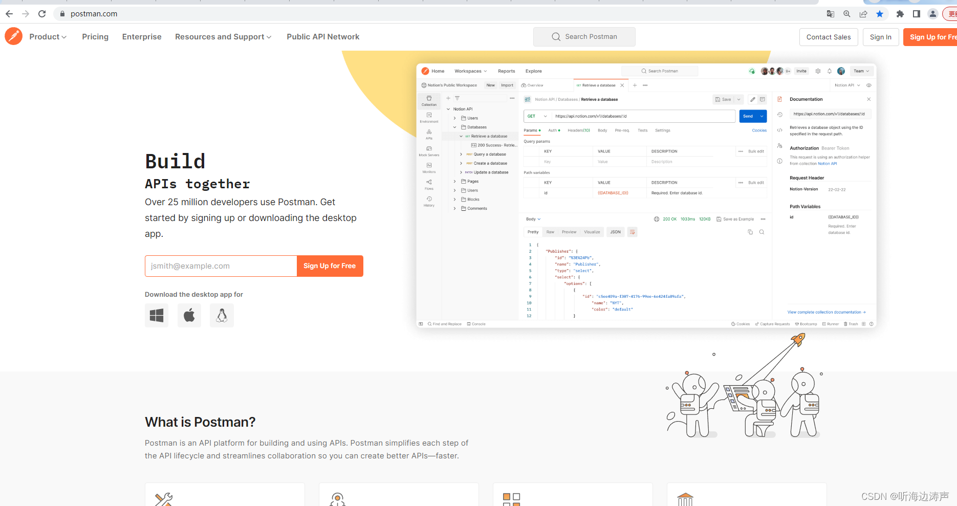Click copy response icon in Body panel
The height and width of the screenshot is (506, 957).
(x=750, y=232)
